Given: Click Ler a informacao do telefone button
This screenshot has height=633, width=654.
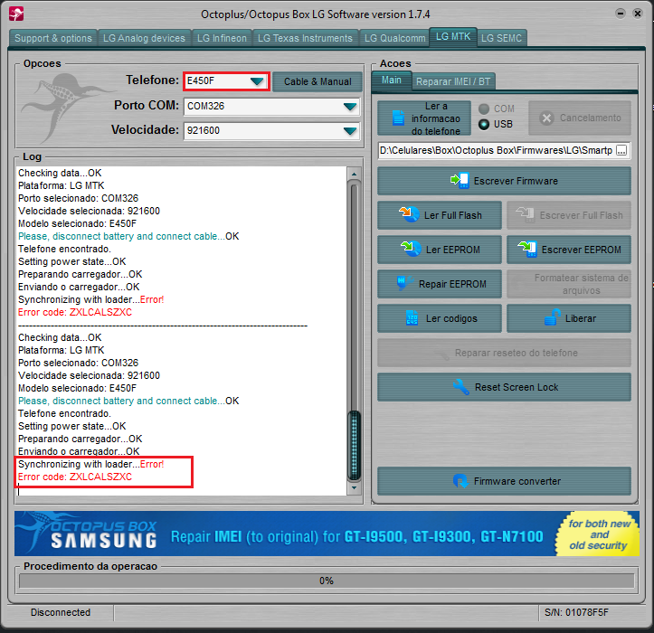Looking at the screenshot, I should click(x=424, y=118).
